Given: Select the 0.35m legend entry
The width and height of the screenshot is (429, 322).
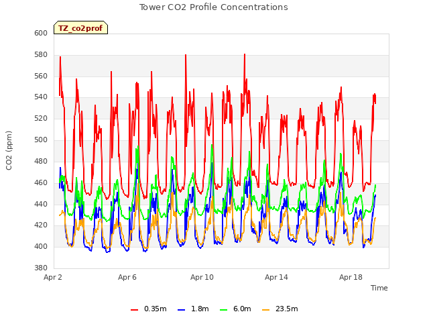Looking at the screenshot, I should click(x=149, y=309).
